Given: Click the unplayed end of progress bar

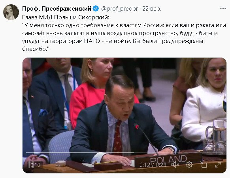Looking at the screenshot, I should 178,153.
